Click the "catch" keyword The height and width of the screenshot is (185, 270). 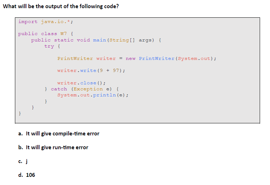click(59, 89)
